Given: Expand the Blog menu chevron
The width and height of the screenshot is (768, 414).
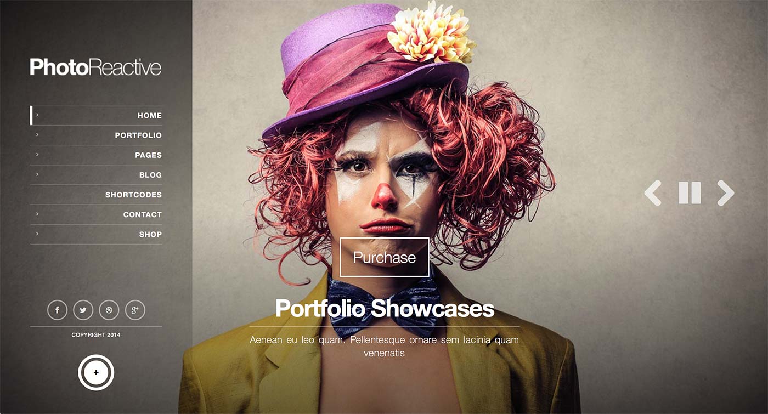Looking at the screenshot, I should pos(37,174).
